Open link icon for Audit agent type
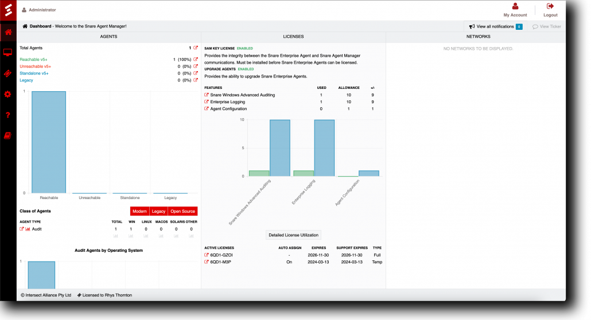This screenshot has width=591, height=320. (x=22, y=229)
